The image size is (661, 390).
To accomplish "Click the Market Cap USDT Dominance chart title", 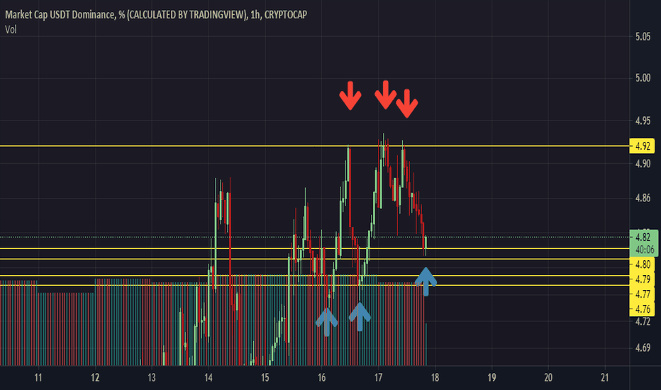I will (155, 15).
